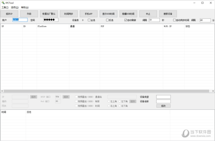The height and width of the screenshot is (141, 215).
Task: Click the 隐藏OSD时间 button
Action: coord(128,14)
